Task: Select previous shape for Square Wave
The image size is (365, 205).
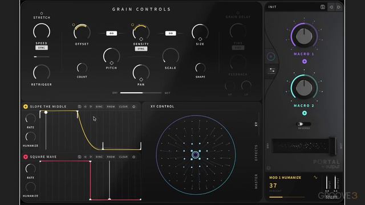Action: click(85, 157)
